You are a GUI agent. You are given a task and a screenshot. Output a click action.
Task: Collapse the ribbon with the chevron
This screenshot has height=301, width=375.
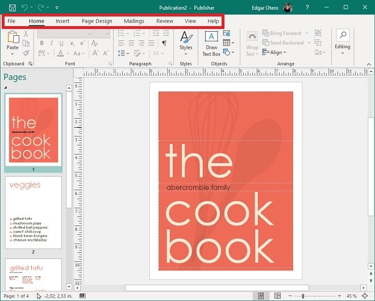click(369, 64)
